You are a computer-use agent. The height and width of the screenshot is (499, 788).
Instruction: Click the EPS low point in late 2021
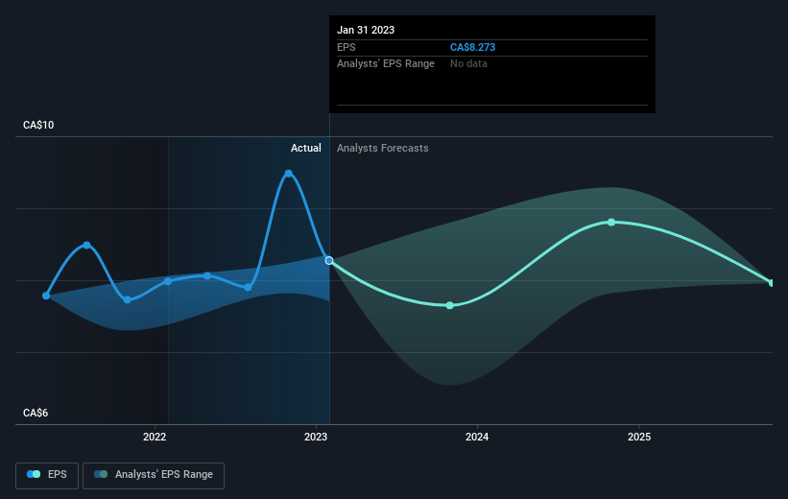[x=127, y=299]
